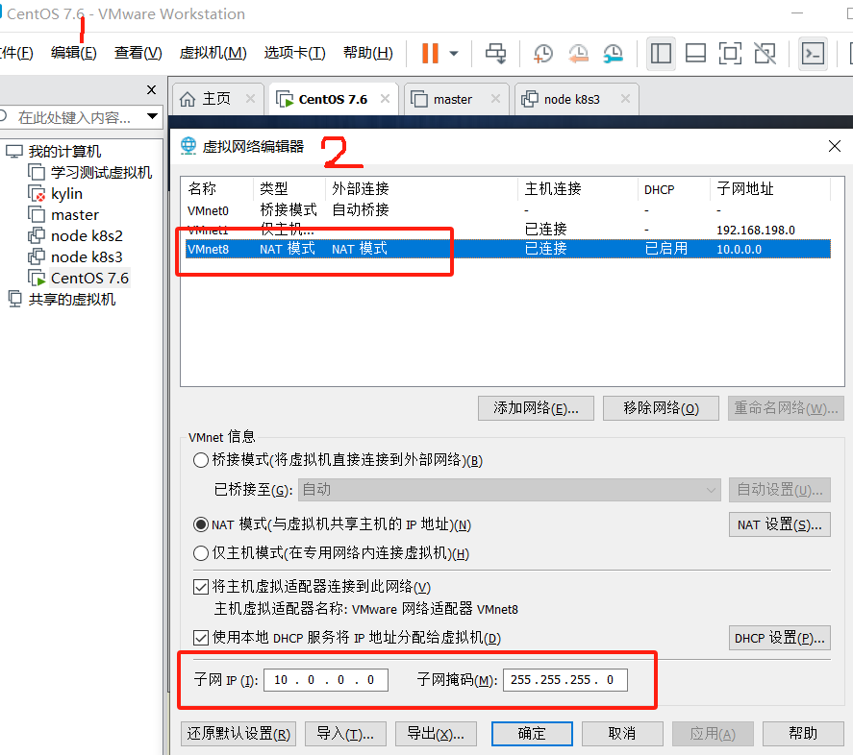Image resolution: width=853 pixels, height=755 pixels.
Task: Click the 移除网络(O) button
Action: 661,408
